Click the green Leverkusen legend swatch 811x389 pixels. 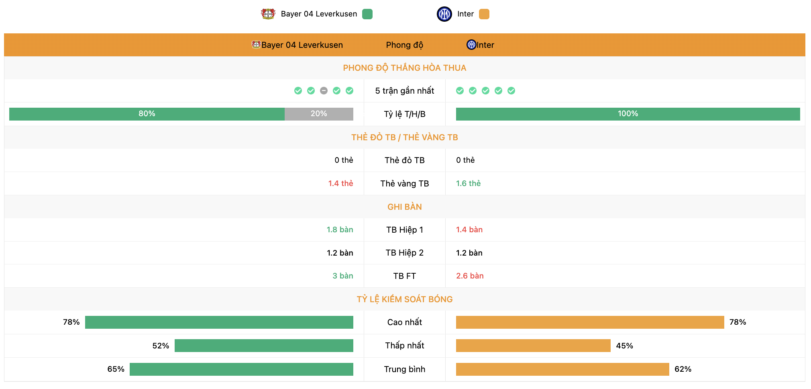[x=367, y=14]
